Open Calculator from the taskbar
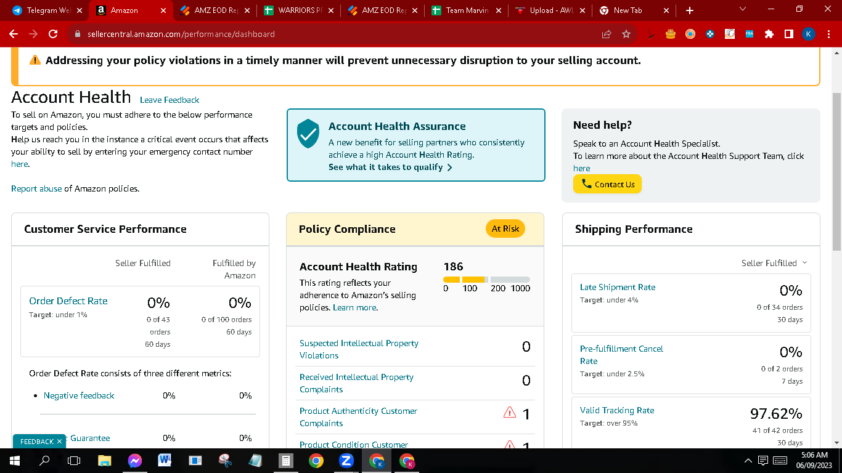 pyautogui.click(x=285, y=461)
